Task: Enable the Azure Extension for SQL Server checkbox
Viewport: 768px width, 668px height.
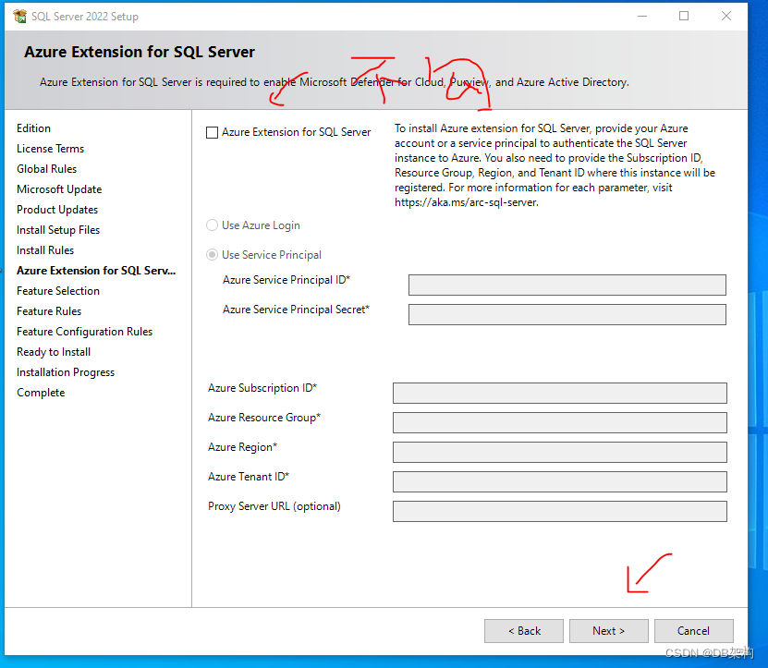Action: click(x=212, y=132)
